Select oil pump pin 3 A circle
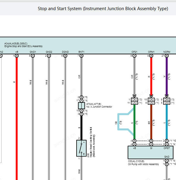 [151, 144]
